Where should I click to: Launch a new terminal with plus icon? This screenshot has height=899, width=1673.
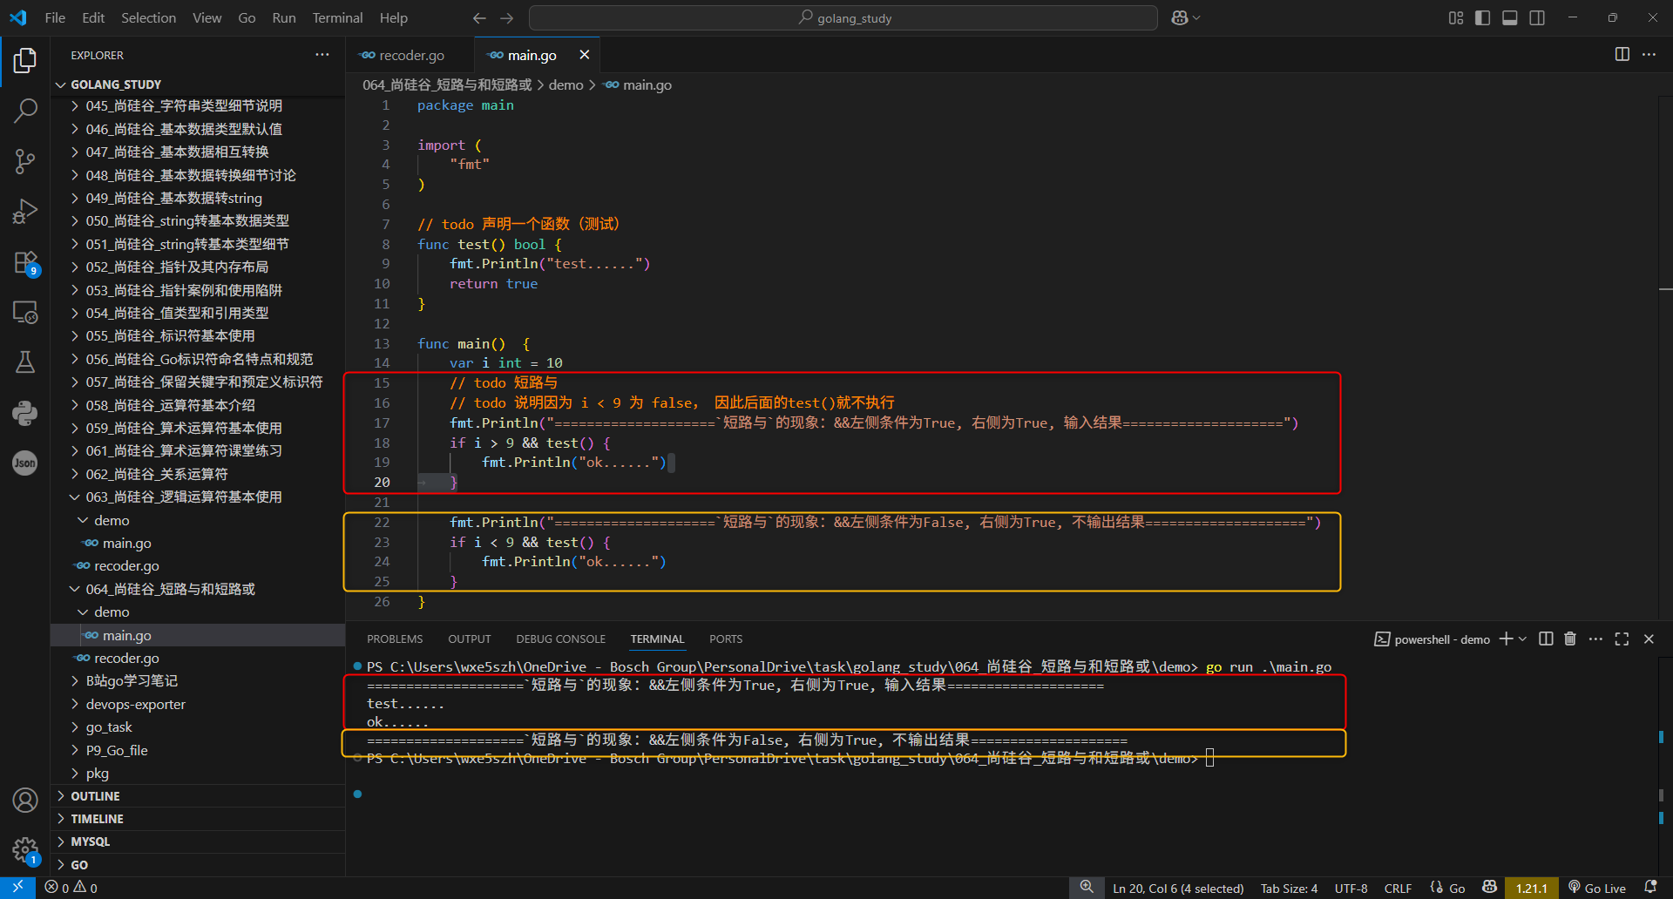pyautogui.click(x=1506, y=639)
